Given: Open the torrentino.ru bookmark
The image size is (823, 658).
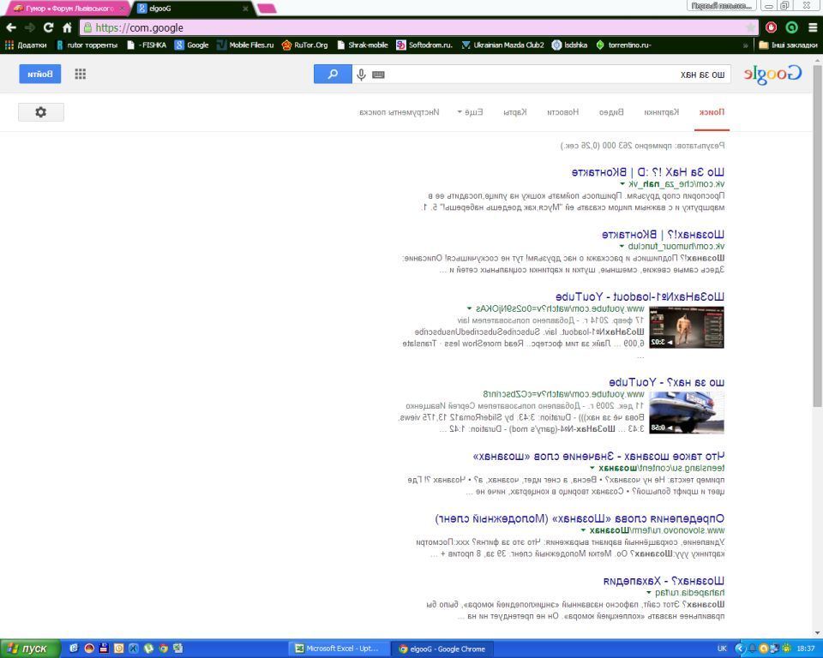Looking at the screenshot, I should [x=623, y=45].
